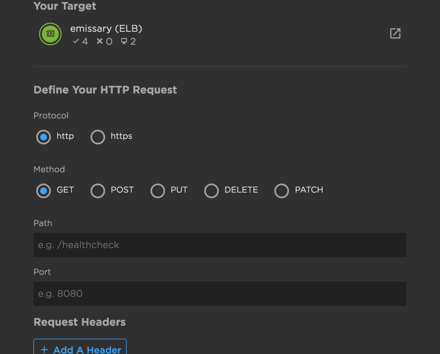Open emissary target in external link icon

click(395, 33)
